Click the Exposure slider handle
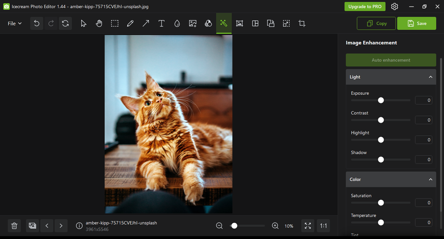Screen dimensions: 444x239 (x=381, y=100)
